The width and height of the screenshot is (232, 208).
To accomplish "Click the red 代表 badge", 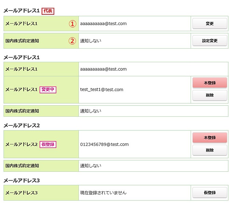I will coord(48,11).
